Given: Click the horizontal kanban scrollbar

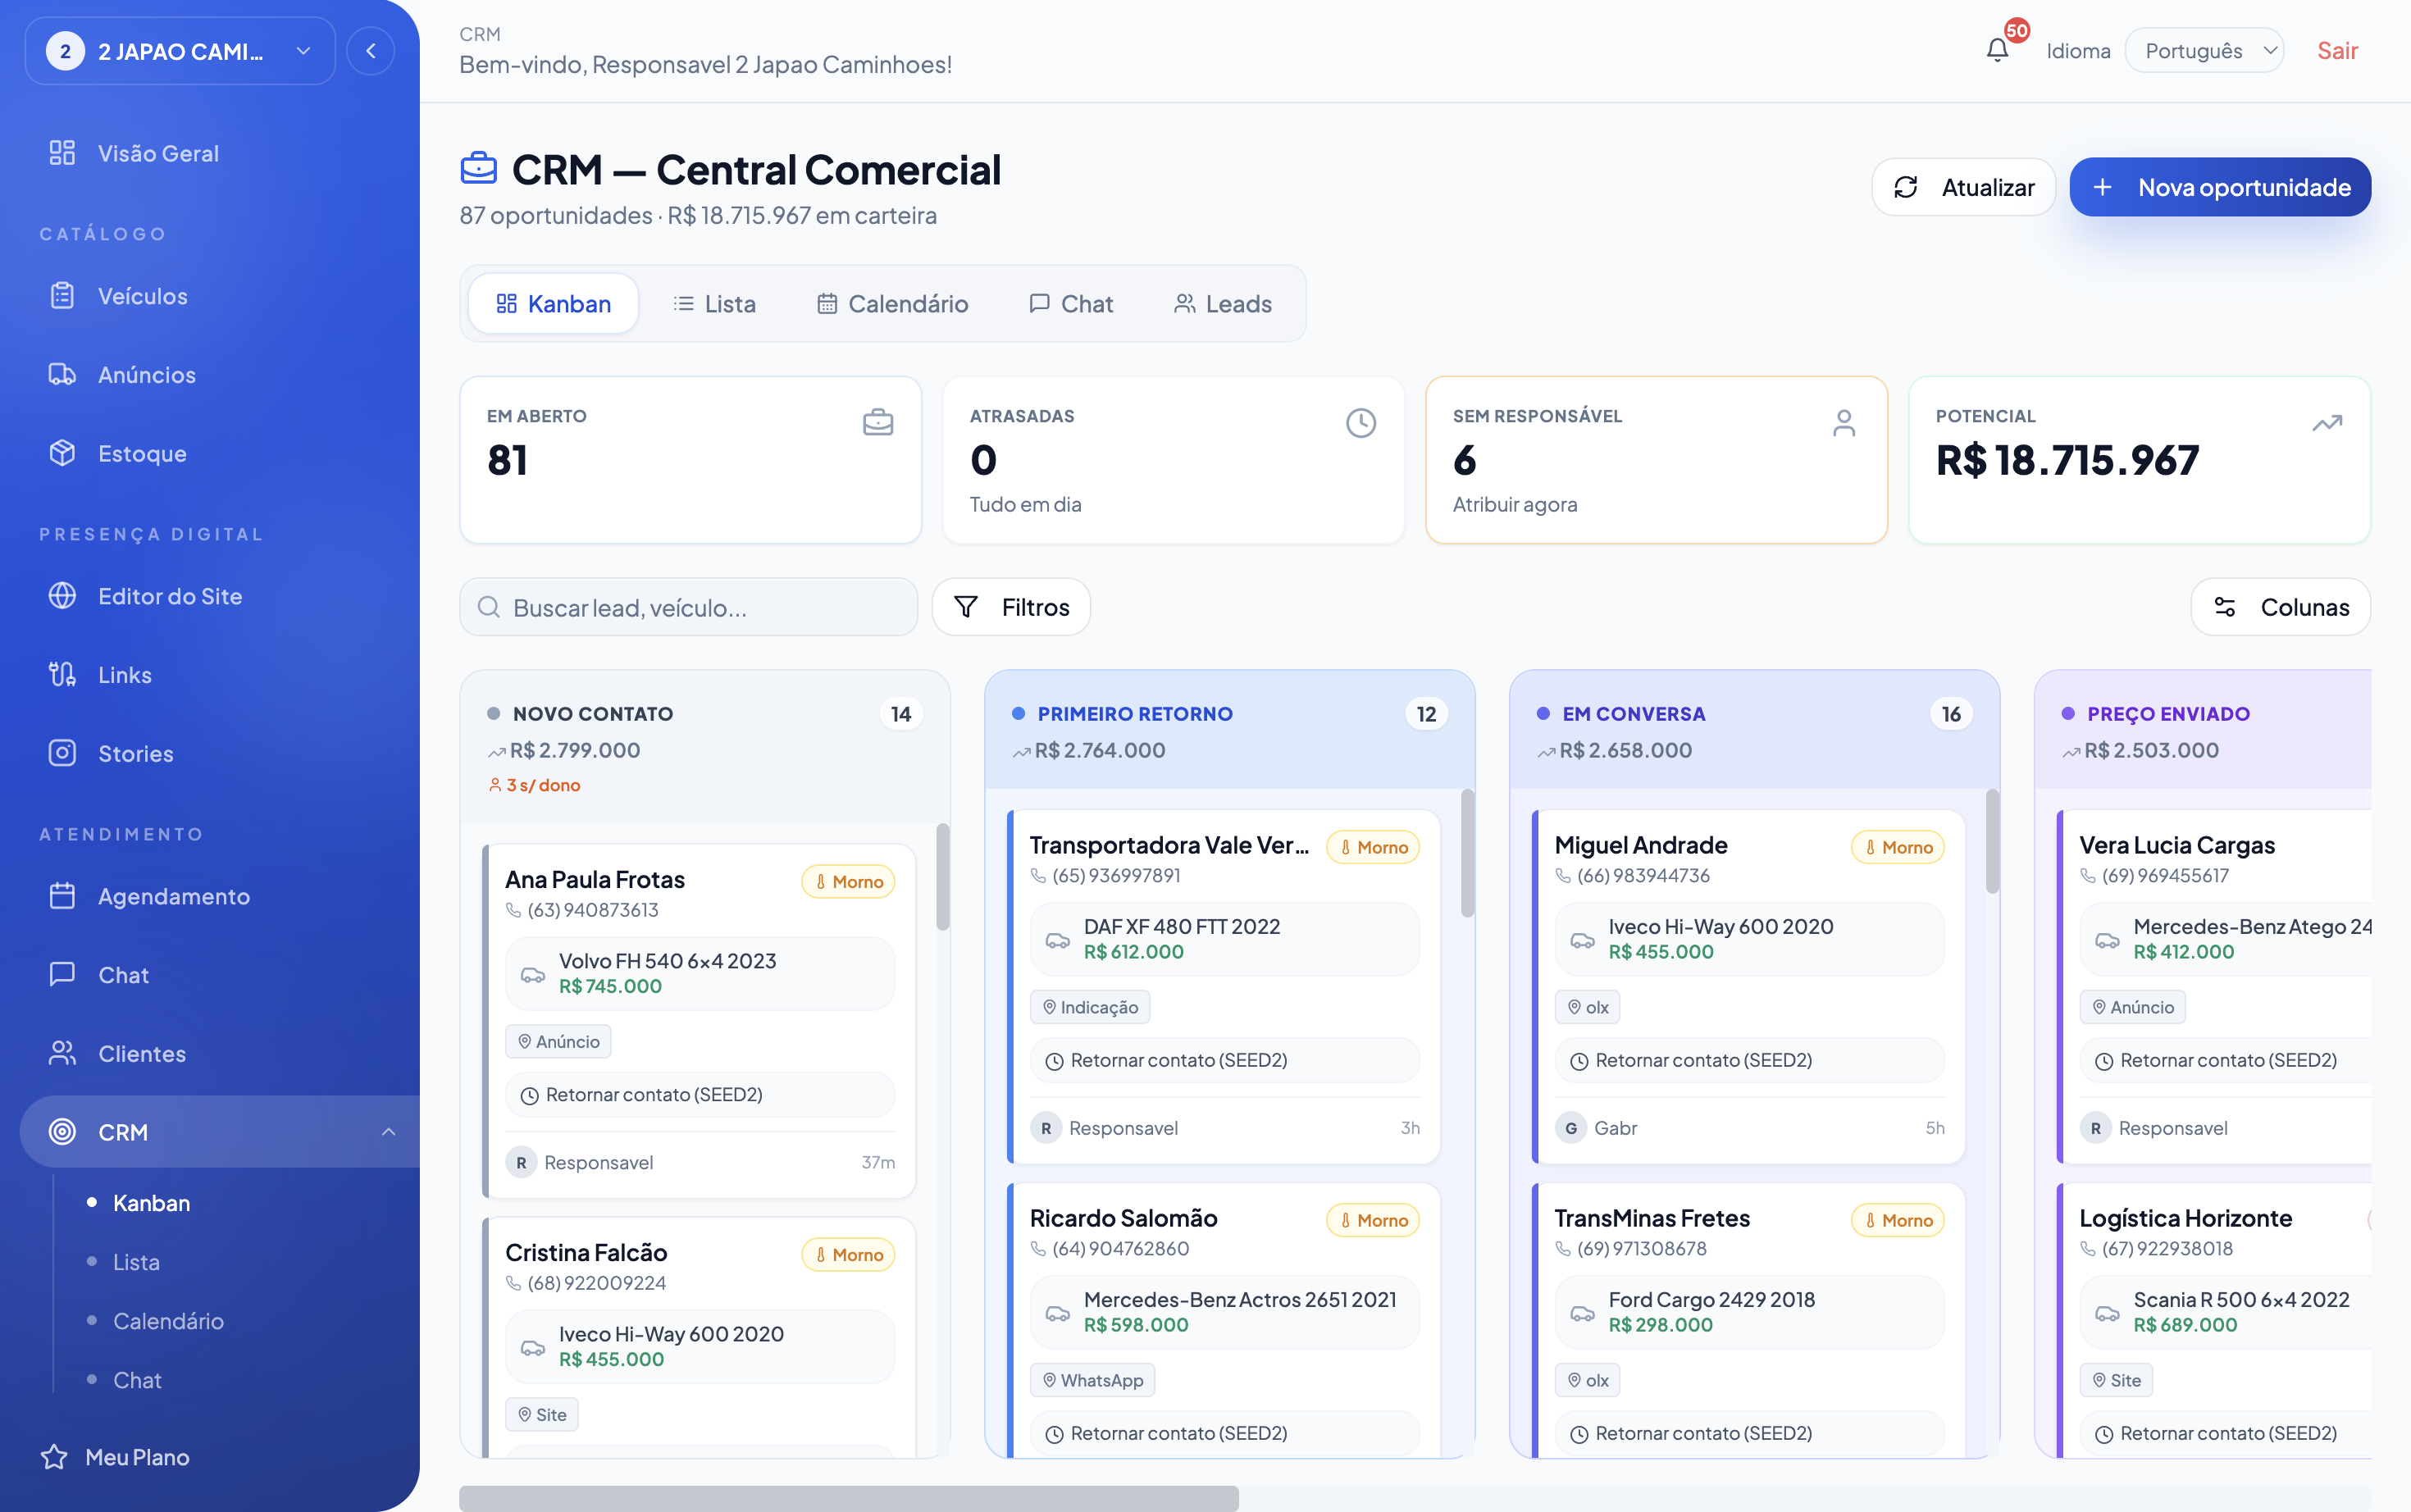Looking at the screenshot, I should point(848,1497).
